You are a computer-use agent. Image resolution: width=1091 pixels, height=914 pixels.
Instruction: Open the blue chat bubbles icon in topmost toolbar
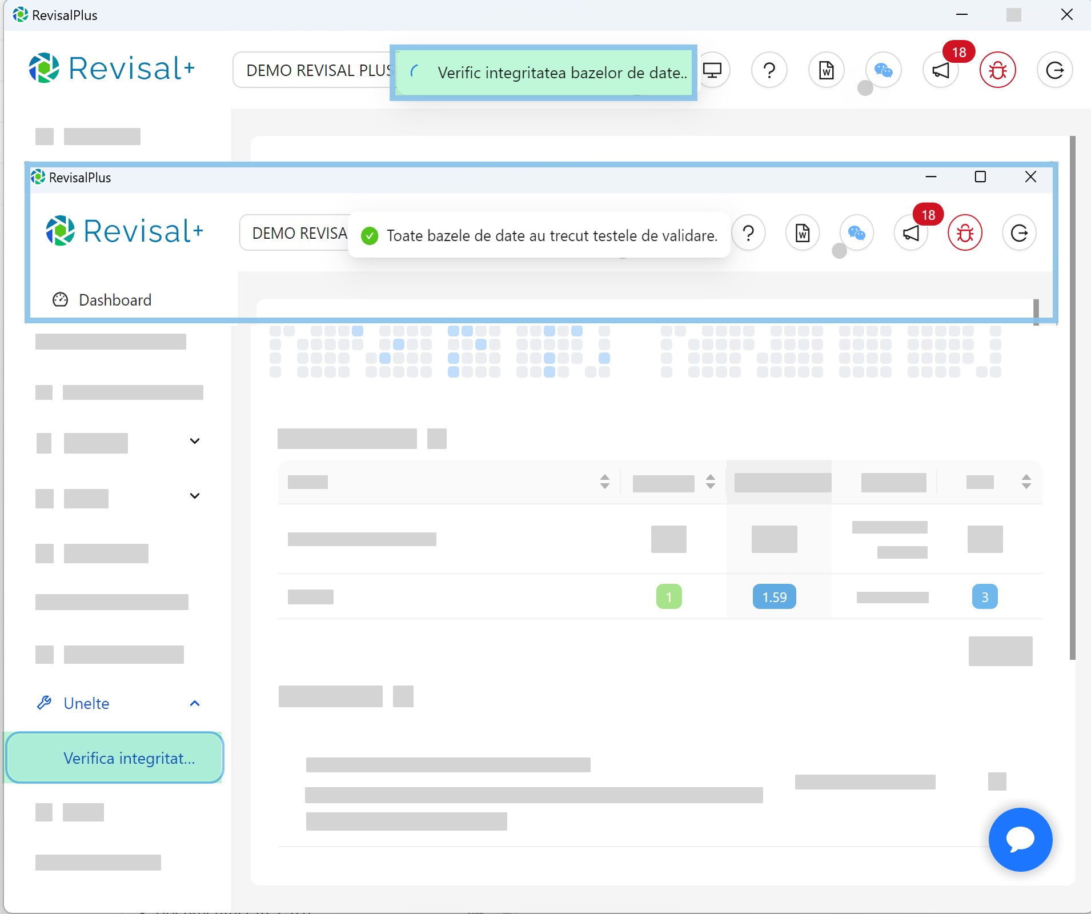[883, 70]
